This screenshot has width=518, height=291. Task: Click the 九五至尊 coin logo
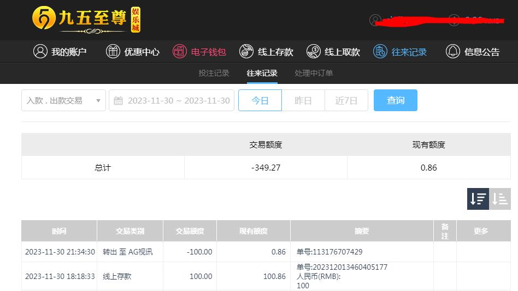coord(44,17)
